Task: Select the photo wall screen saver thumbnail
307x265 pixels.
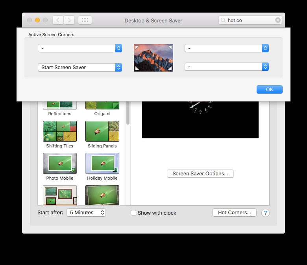Action: pos(60,195)
